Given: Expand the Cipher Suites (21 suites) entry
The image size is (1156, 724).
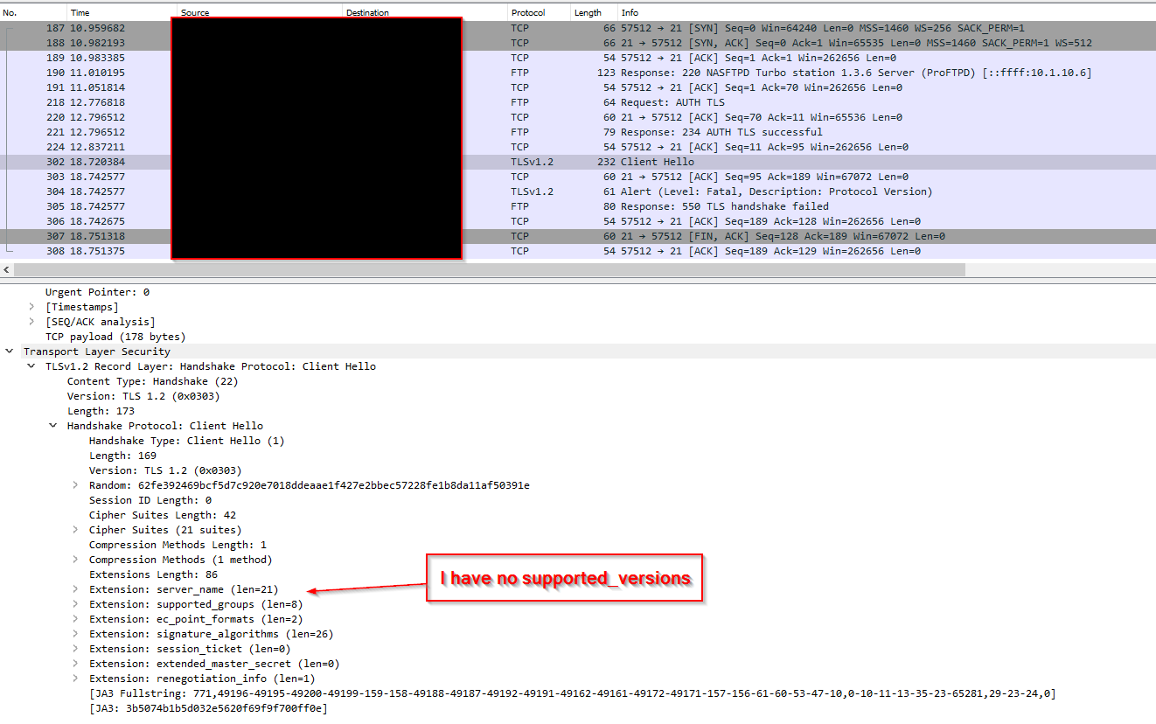Looking at the screenshot, I should 75,529.
